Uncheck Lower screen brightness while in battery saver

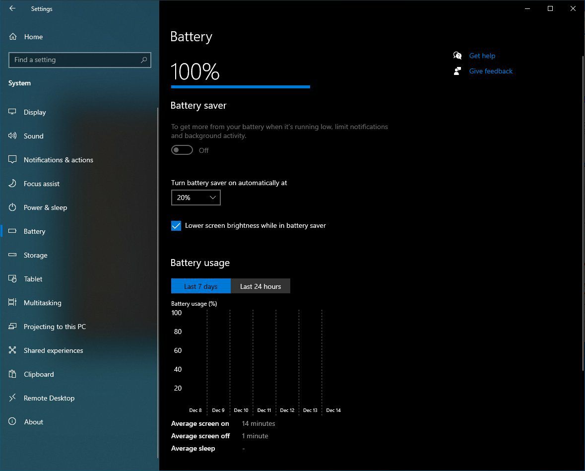176,226
